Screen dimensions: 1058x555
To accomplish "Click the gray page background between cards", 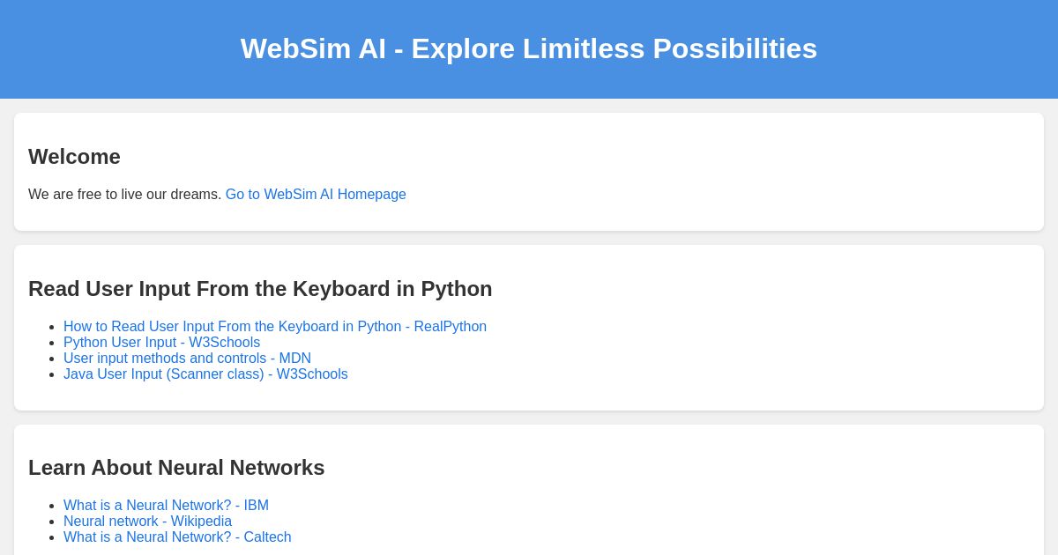I will [529, 238].
